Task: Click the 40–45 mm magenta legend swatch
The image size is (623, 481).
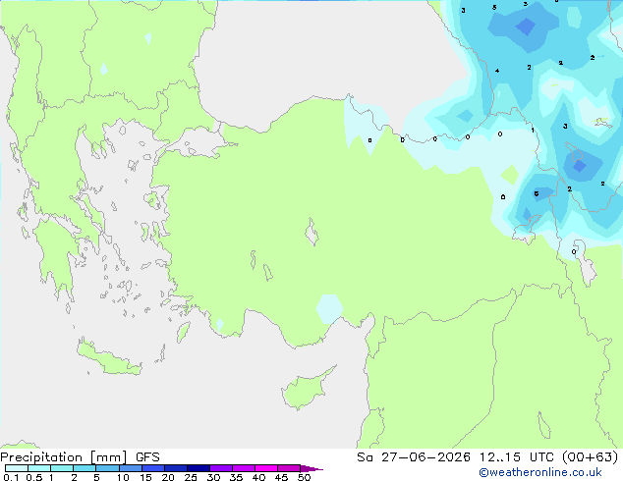Action: 266,468
